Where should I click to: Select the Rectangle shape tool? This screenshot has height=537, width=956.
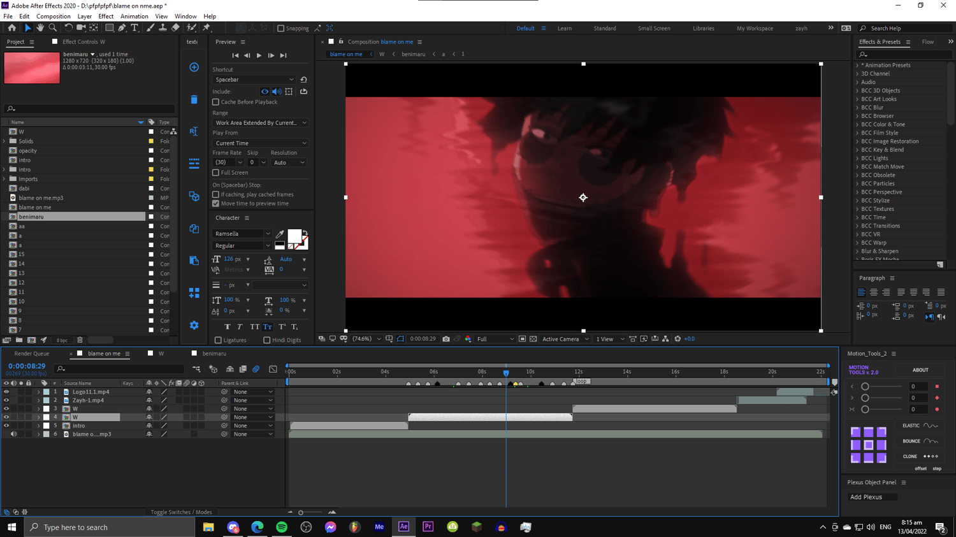[x=109, y=28]
